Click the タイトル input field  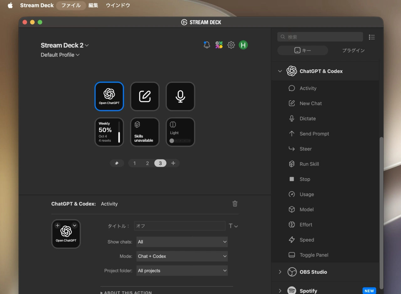180,226
